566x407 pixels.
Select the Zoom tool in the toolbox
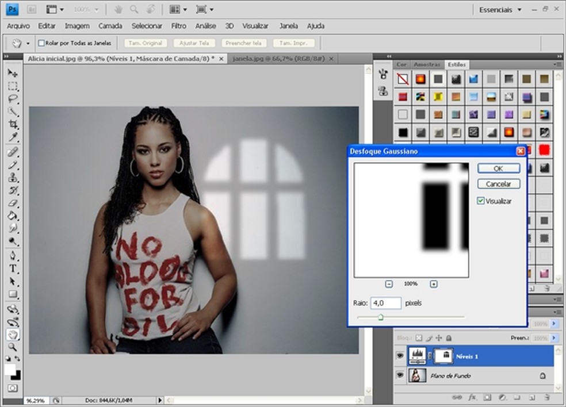(x=13, y=347)
